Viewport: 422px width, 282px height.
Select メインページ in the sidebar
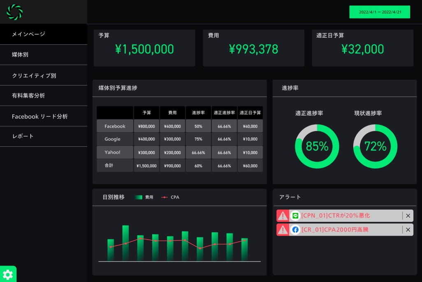[x=43, y=34]
